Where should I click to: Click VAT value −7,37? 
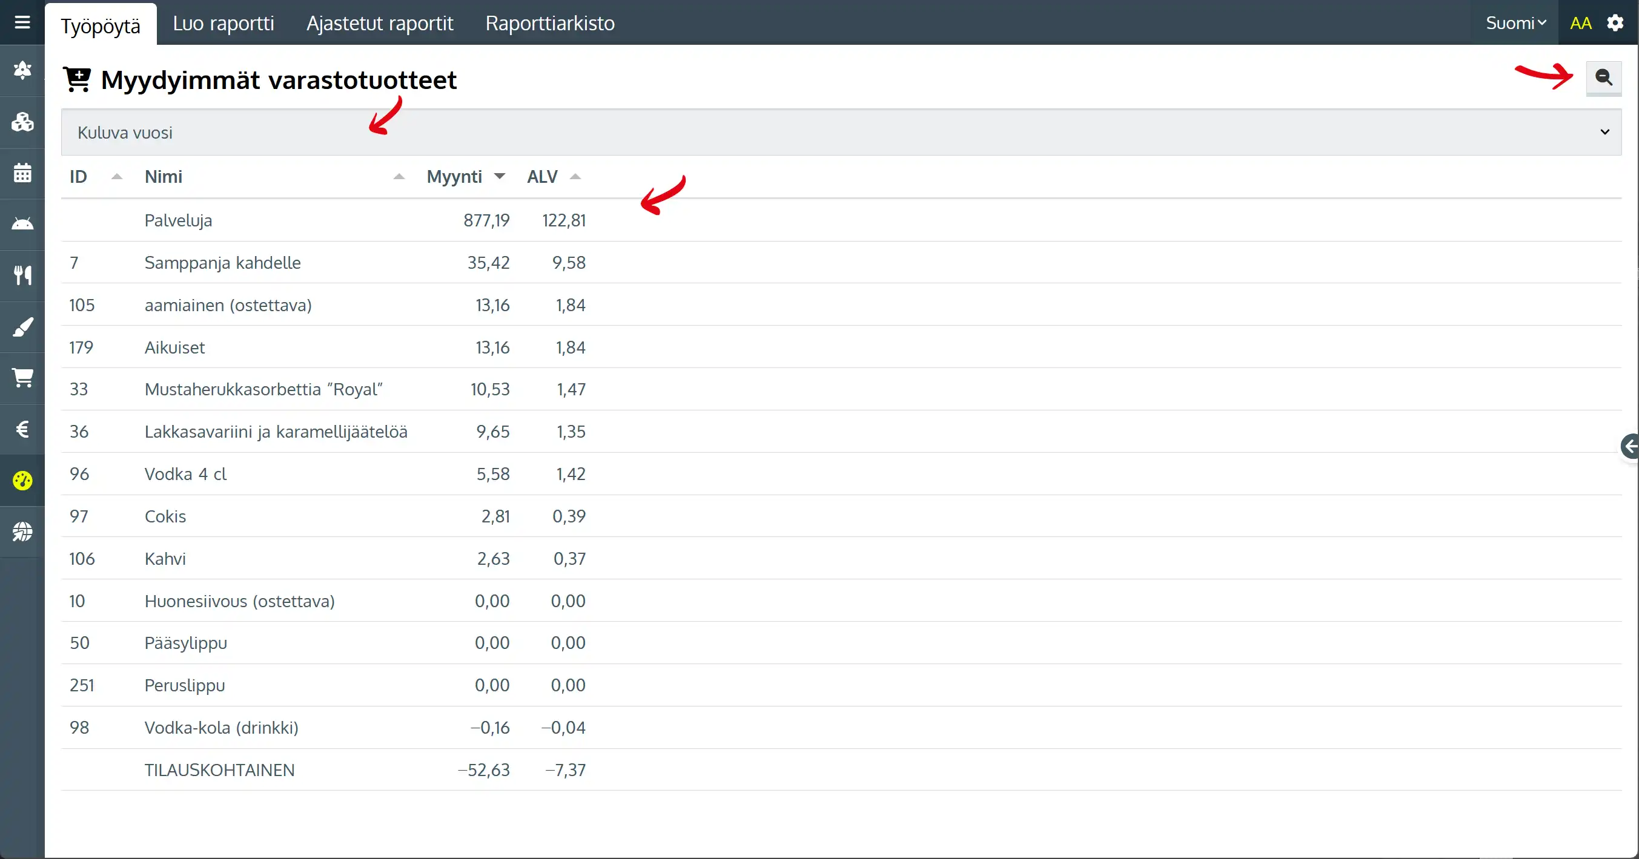tap(565, 770)
